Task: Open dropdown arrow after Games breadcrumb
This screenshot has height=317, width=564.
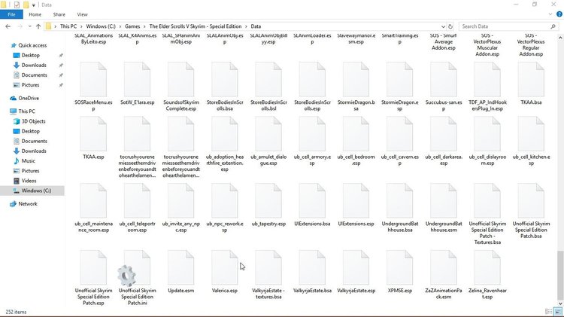Action: 144,26
